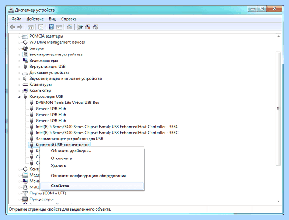This screenshot has height=220, width=289.
Task: Toggle the show/hide action pane toolbar icon
Action: [x=59, y=27]
